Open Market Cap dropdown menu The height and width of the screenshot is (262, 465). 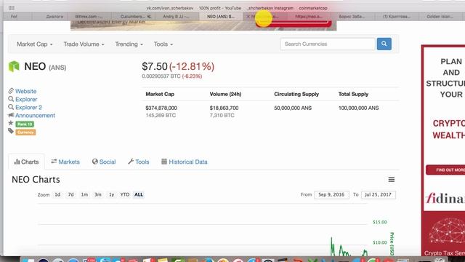(34, 44)
